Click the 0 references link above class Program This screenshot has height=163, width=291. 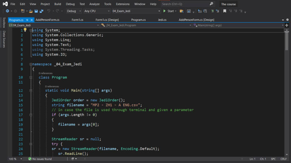point(45,73)
